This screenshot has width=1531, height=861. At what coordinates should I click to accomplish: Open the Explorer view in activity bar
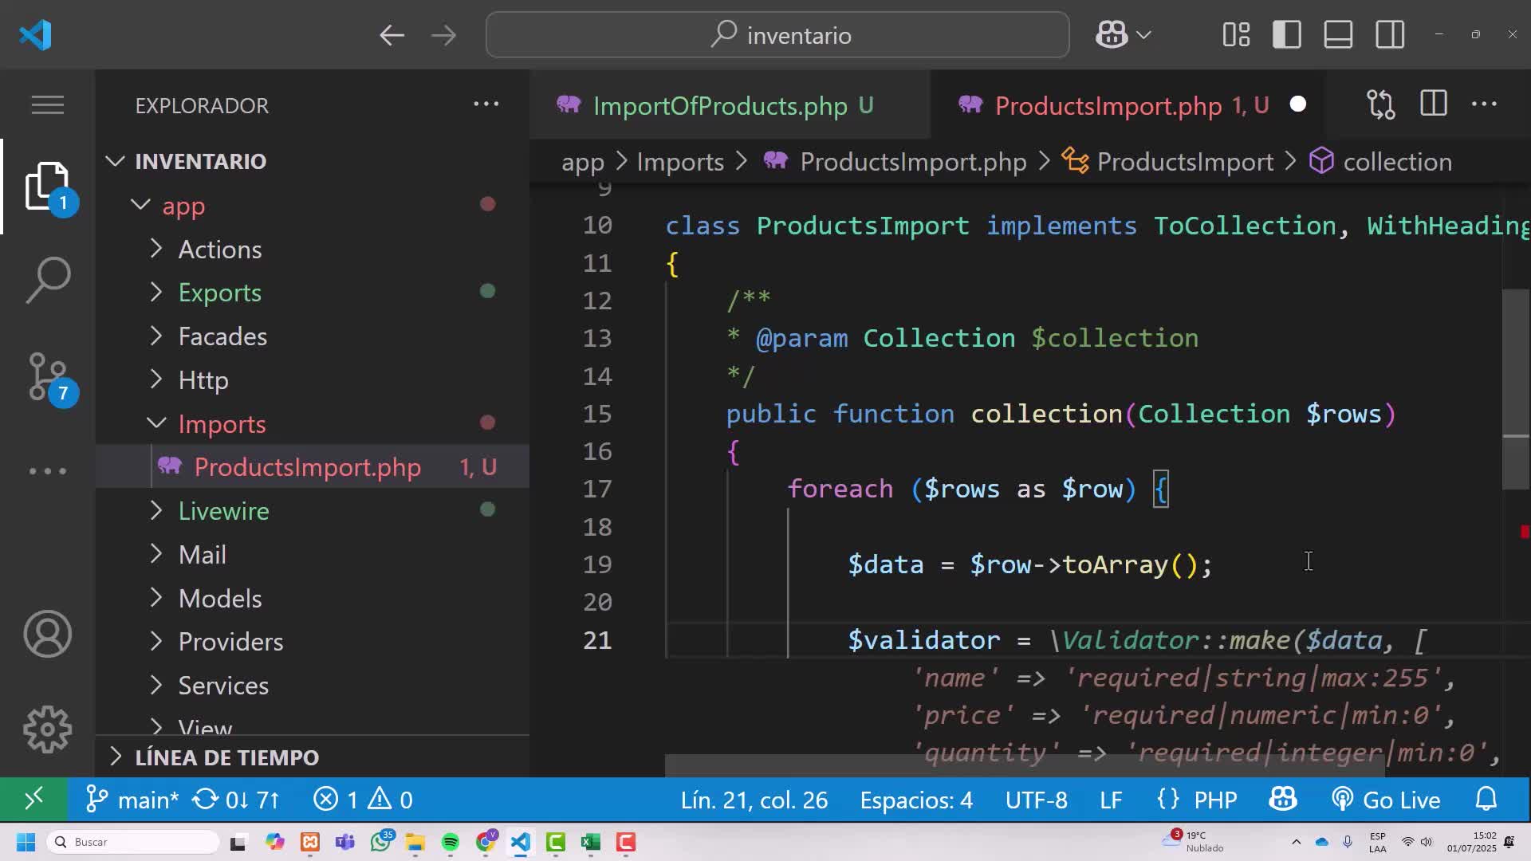tap(48, 186)
